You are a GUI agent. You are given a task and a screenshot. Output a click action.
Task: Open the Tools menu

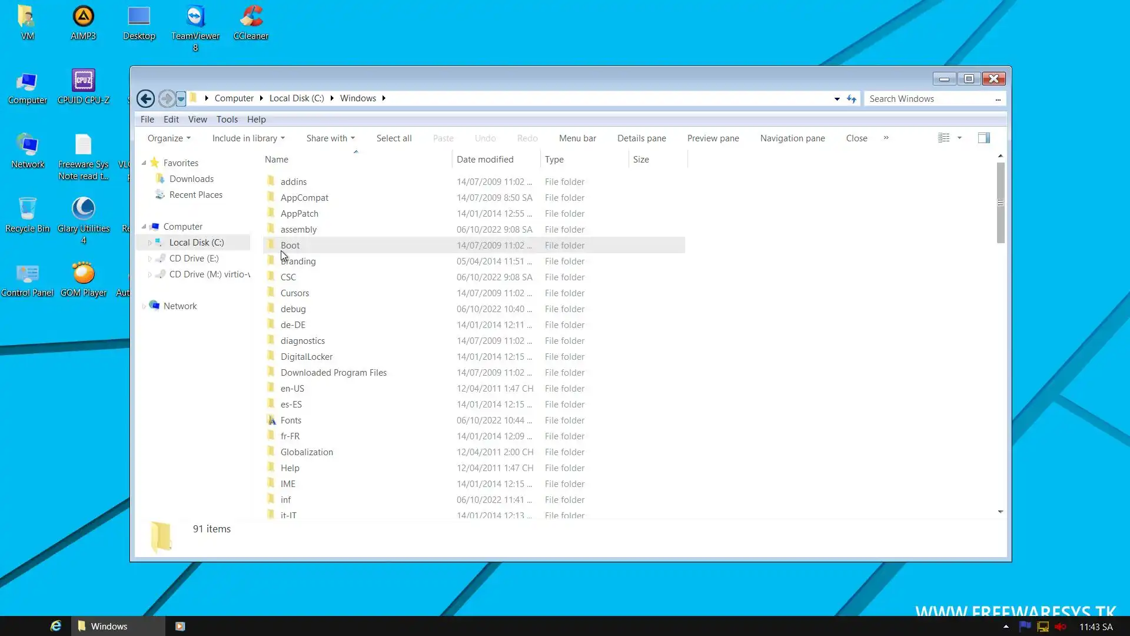click(x=227, y=120)
